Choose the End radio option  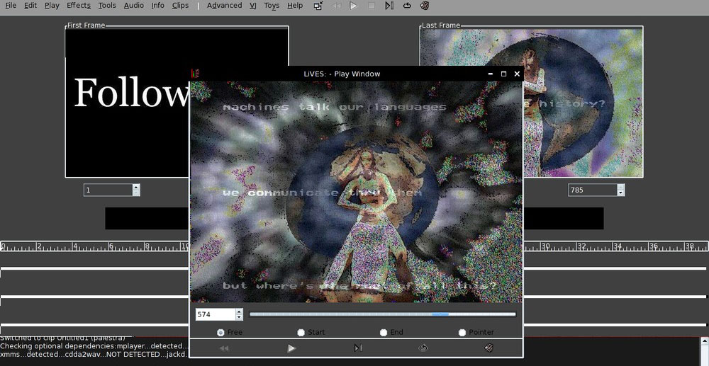(x=384, y=333)
